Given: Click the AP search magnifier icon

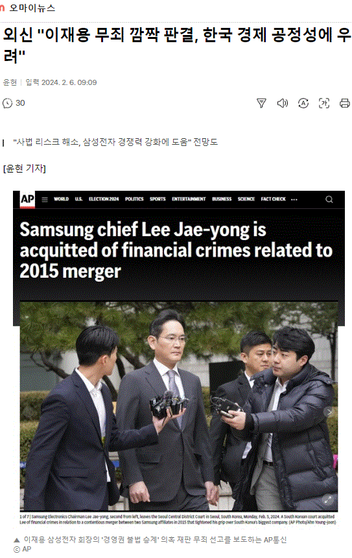Looking at the screenshot, I should [329, 199].
